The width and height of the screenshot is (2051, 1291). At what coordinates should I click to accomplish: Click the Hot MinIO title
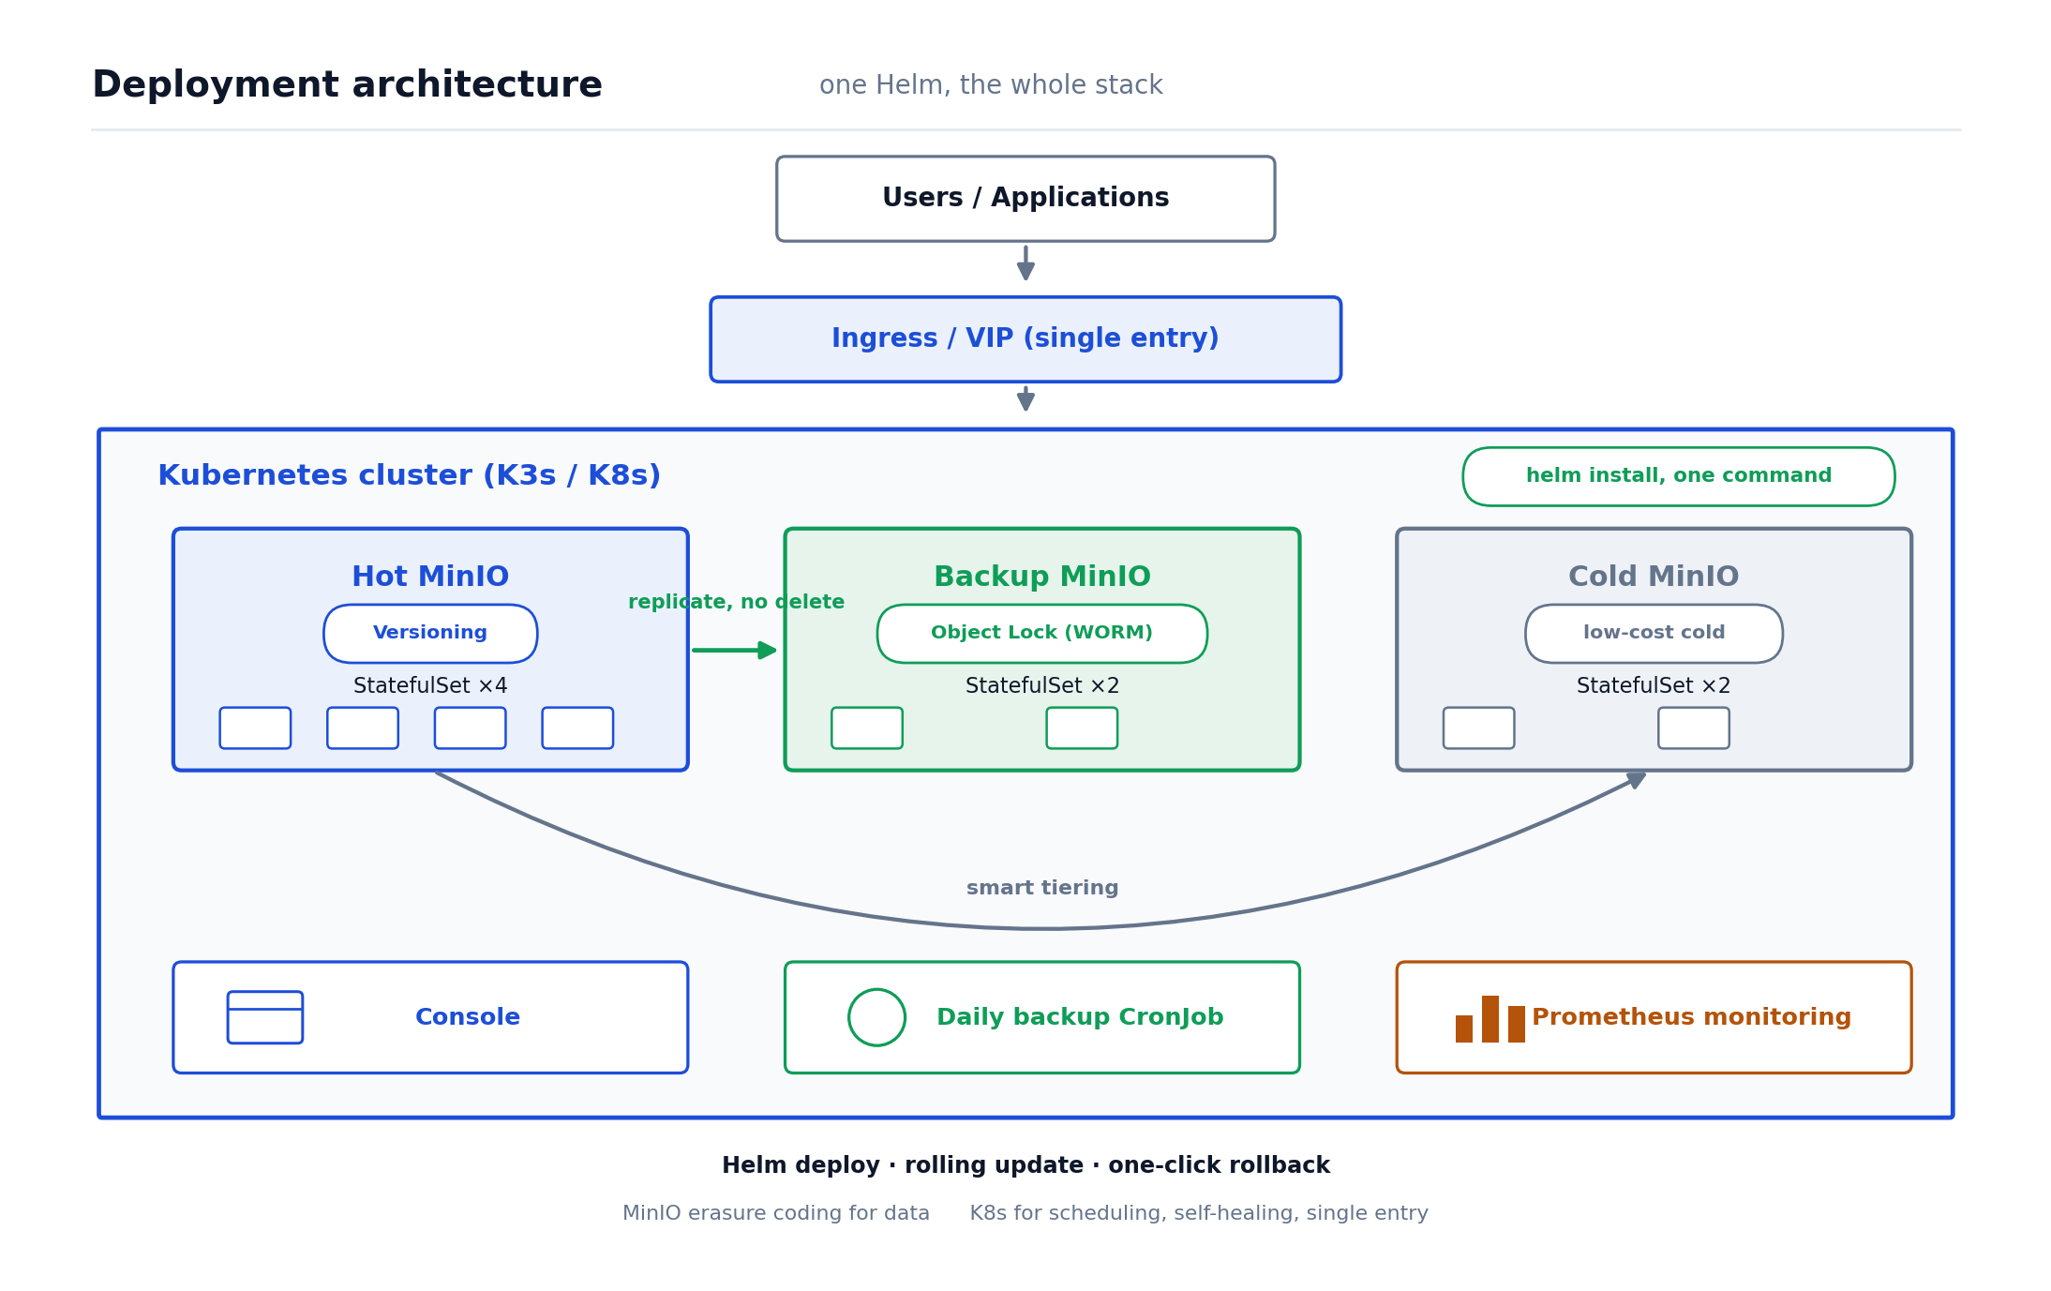[x=430, y=577]
